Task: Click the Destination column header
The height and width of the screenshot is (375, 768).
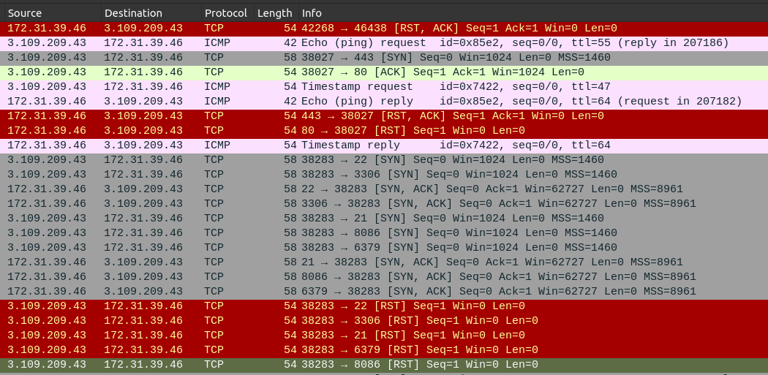Action: (149, 13)
